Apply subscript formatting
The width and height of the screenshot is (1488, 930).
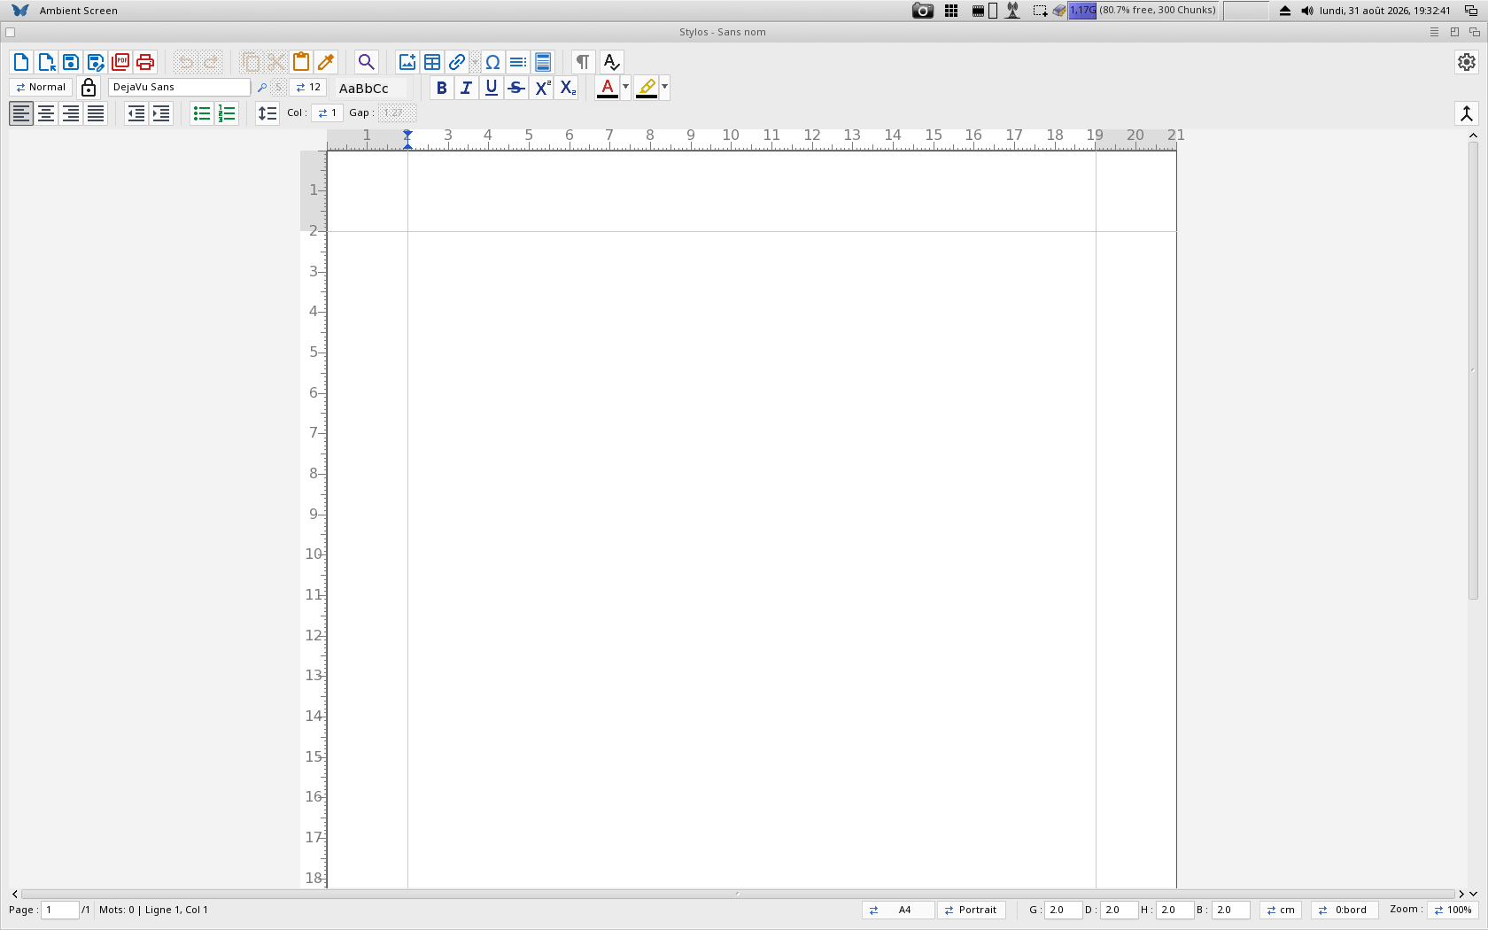[568, 88]
